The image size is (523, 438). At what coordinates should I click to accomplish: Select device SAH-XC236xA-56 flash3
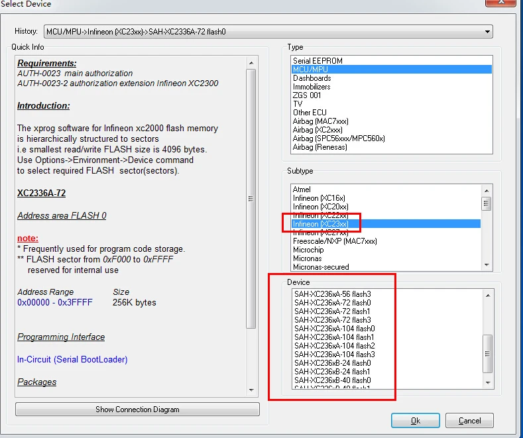(x=387, y=294)
